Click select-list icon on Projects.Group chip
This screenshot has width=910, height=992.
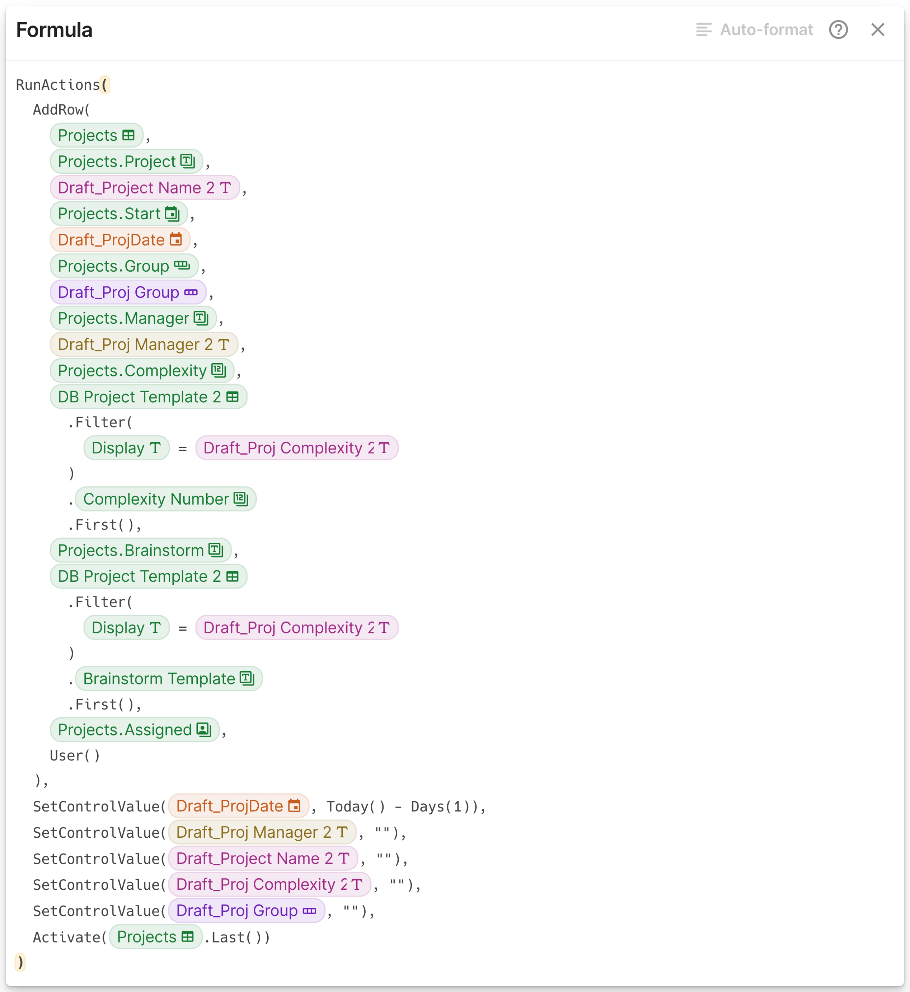(x=182, y=266)
